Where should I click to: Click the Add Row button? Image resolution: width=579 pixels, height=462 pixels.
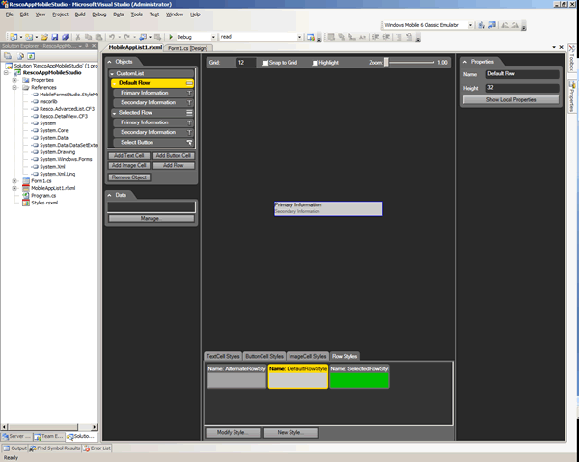tap(173, 165)
